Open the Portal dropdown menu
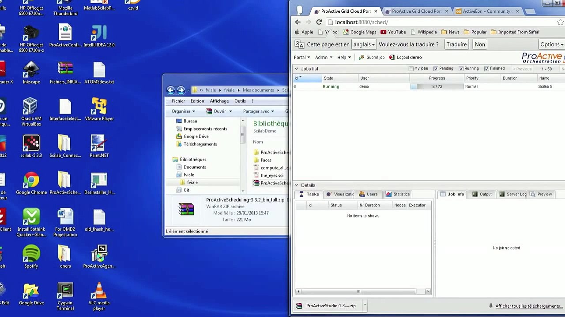 302,57
